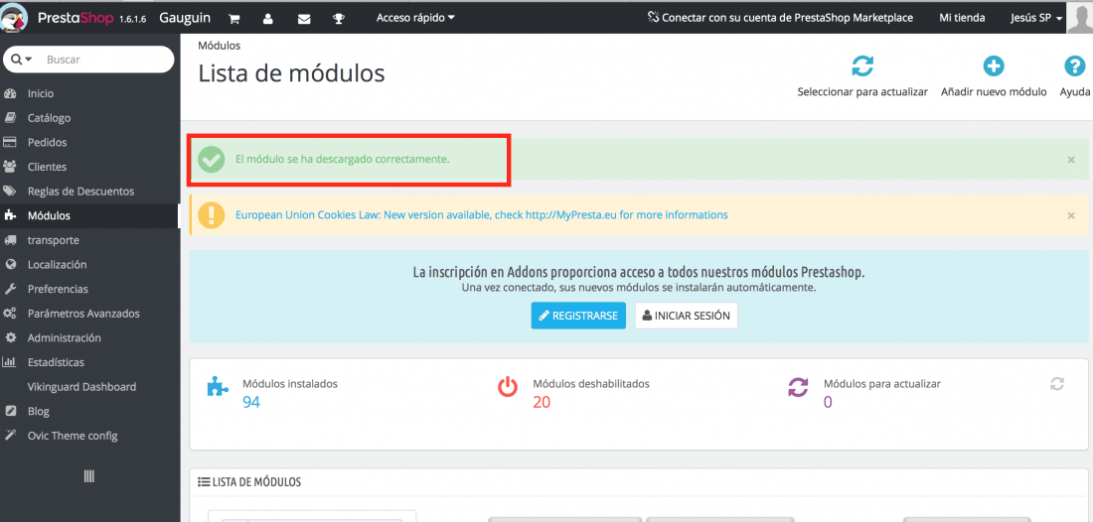This screenshot has height=522, width=1093.
Task: Click the Reglas de Descuentos tags icon
Action: pyautogui.click(x=10, y=192)
